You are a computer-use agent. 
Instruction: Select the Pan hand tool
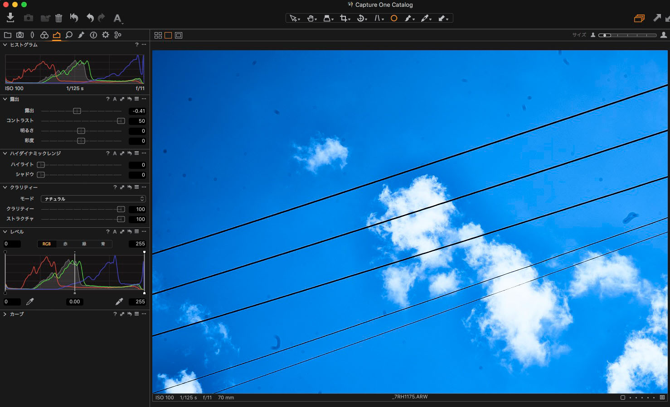pyautogui.click(x=311, y=18)
